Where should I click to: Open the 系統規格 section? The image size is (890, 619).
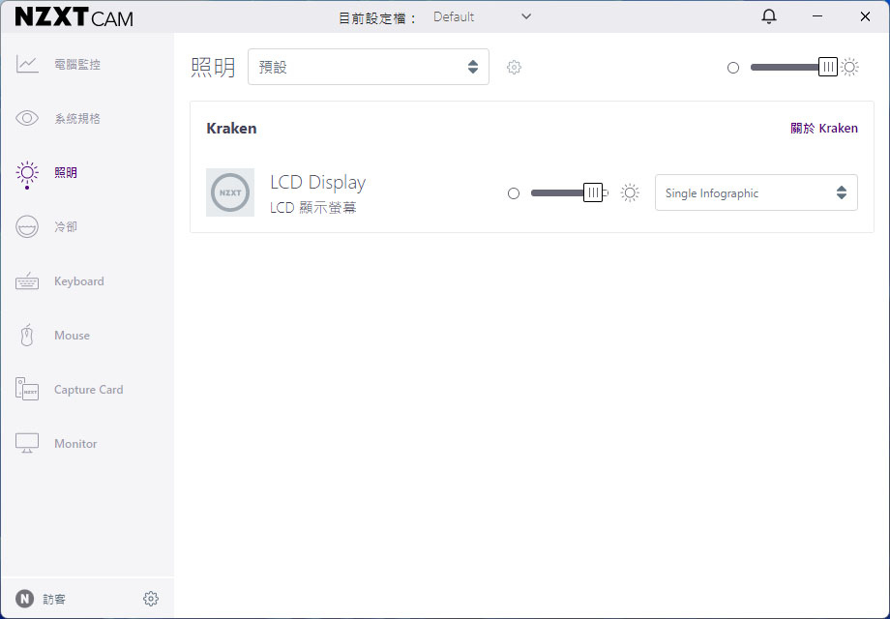click(x=77, y=118)
